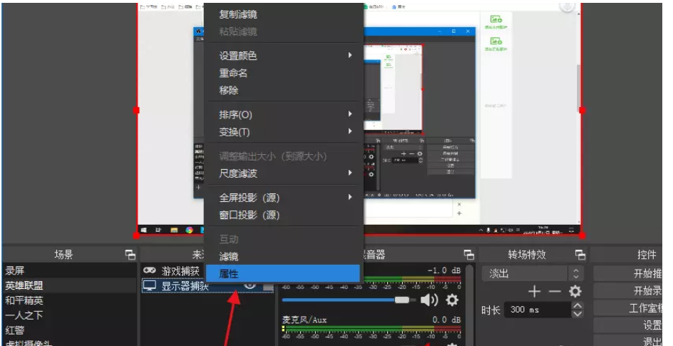Open desktop audio gear settings
The width and height of the screenshot is (673, 346).
point(451,300)
